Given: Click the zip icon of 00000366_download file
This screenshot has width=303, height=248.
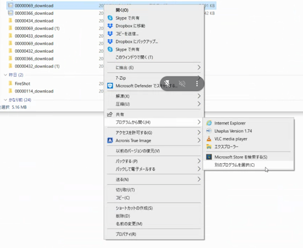Looking at the screenshot, I should click(x=10, y=13).
